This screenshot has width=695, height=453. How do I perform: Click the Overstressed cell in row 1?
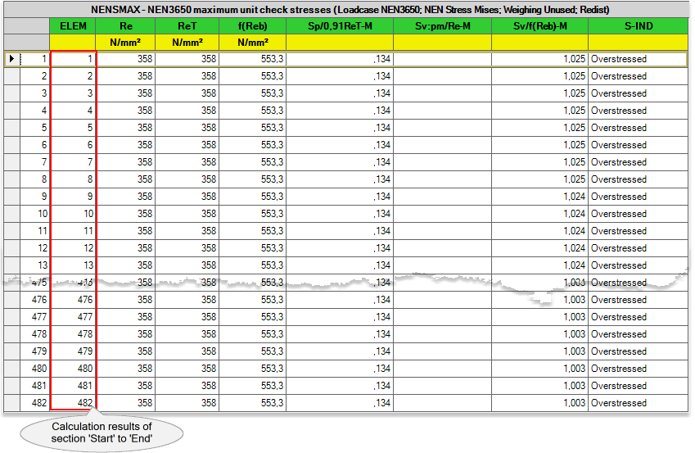pyautogui.click(x=638, y=59)
